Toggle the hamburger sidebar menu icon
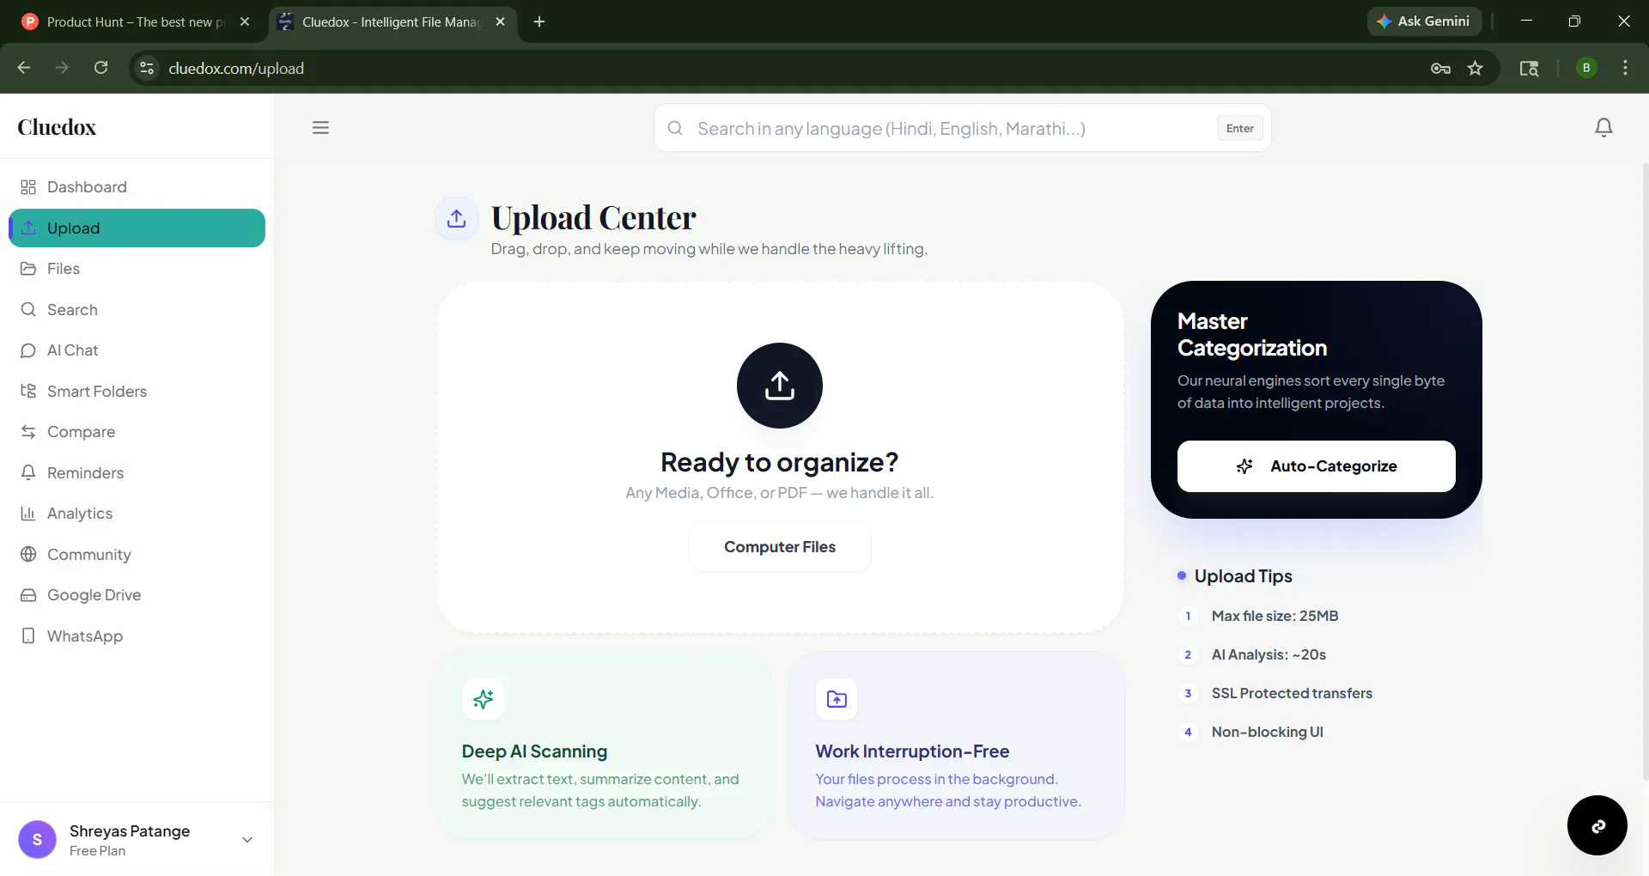The width and height of the screenshot is (1649, 876). [320, 128]
